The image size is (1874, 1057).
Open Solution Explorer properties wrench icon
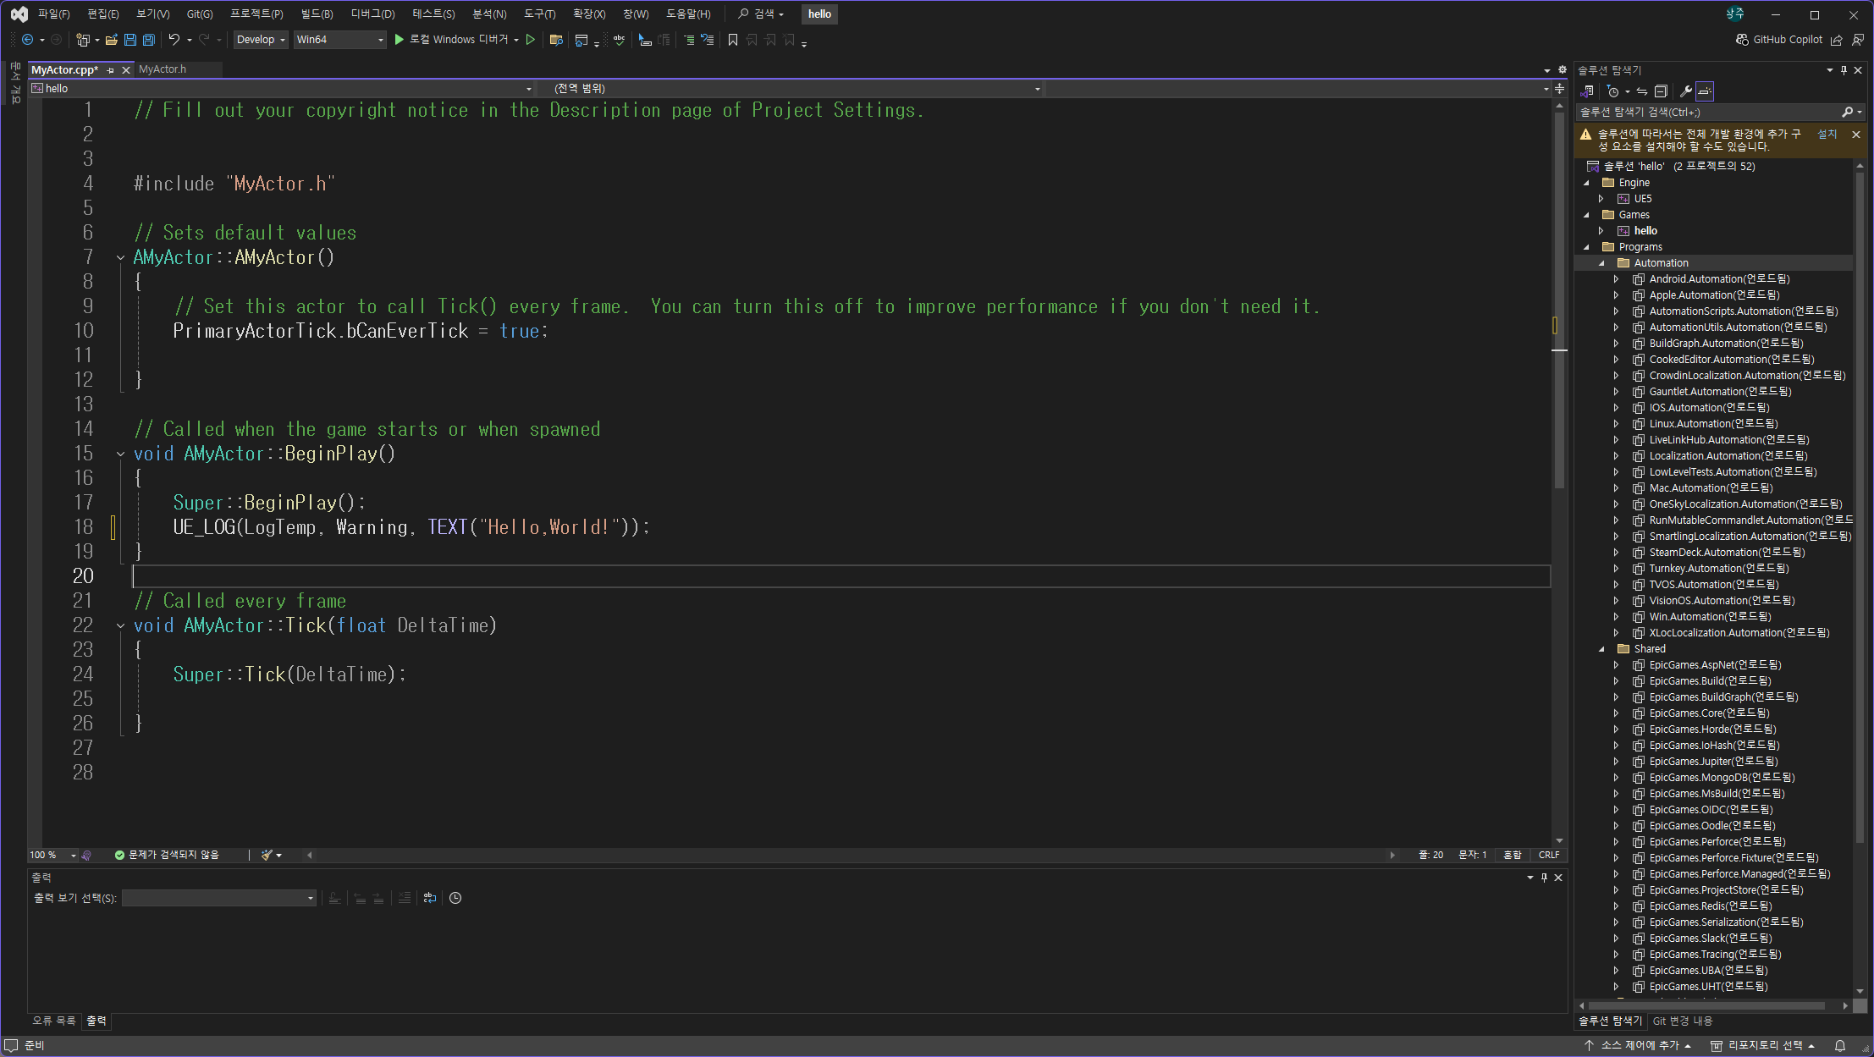pyautogui.click(x=1685, y=91)
